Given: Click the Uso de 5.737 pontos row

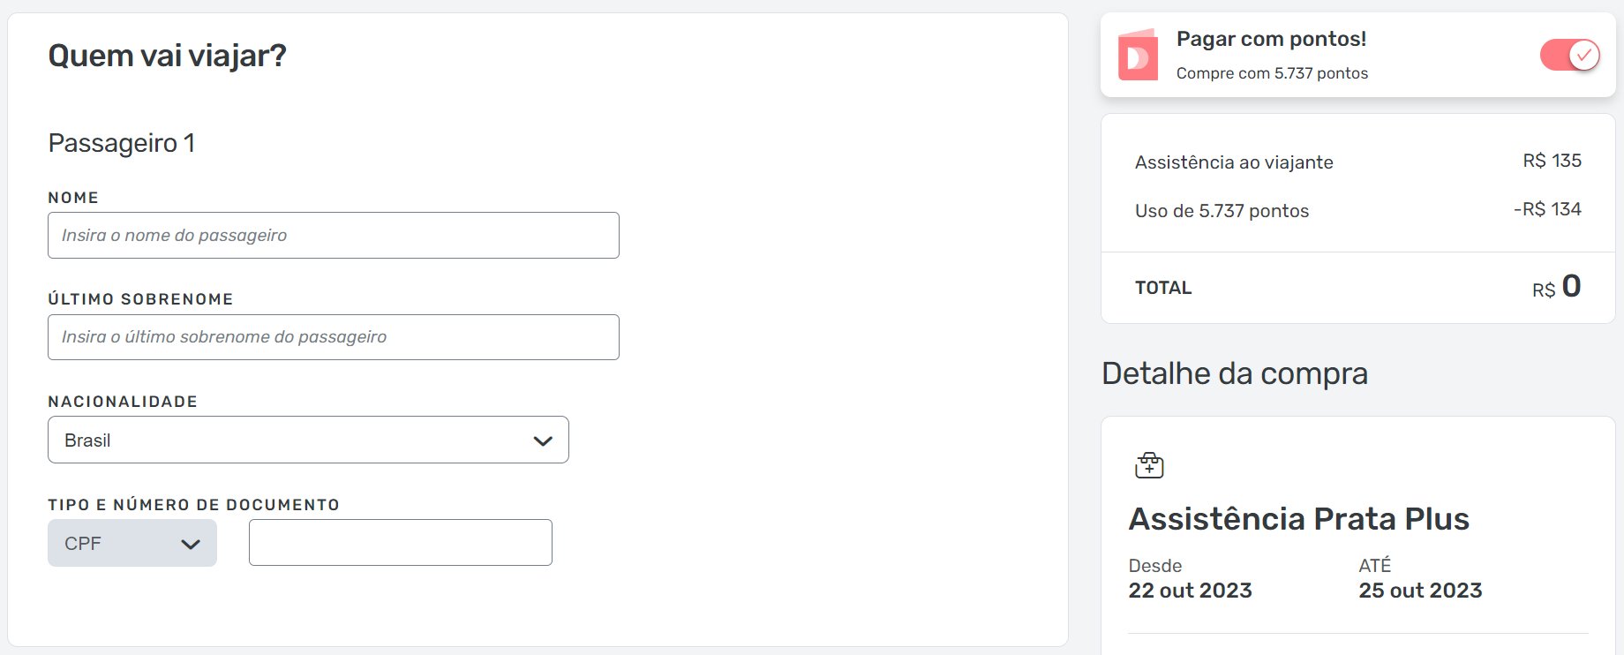Looking at the screenshot, I should click(x=1357, y=210).
